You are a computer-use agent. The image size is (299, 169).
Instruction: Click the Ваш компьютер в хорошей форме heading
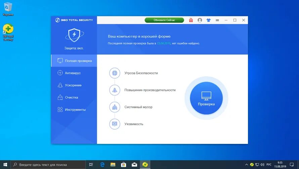(x=139, y=36)
